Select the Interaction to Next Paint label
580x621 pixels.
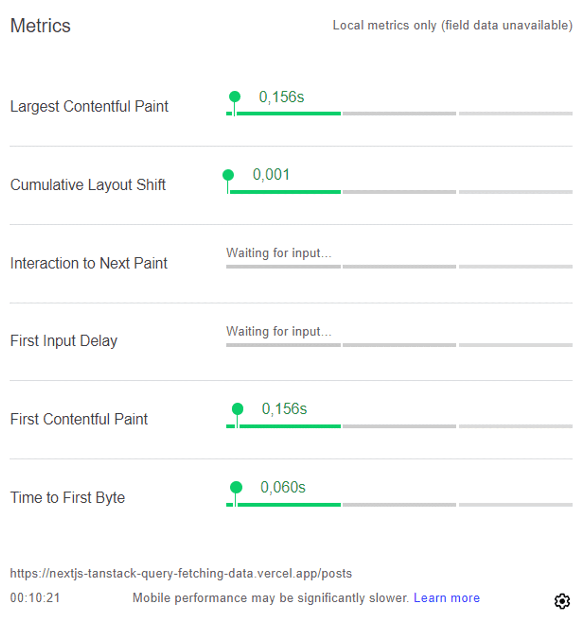coord(88,263)
